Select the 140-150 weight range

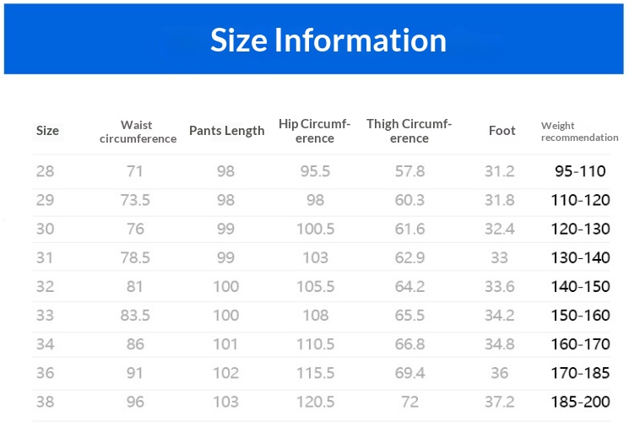click(x=580, y=286)
